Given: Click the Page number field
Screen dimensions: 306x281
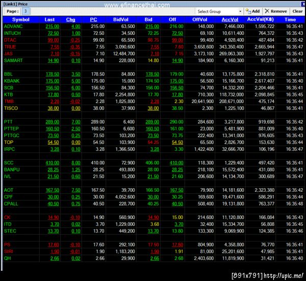Looking at the screenshot, I should (25, 11).
